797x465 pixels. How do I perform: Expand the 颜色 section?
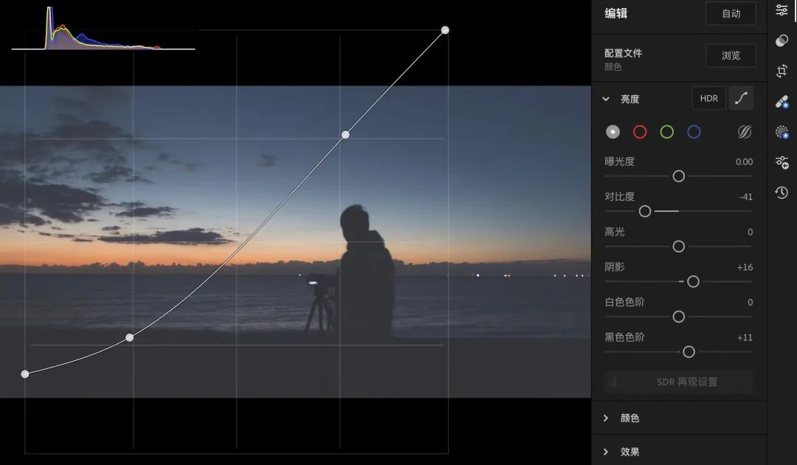606,418
